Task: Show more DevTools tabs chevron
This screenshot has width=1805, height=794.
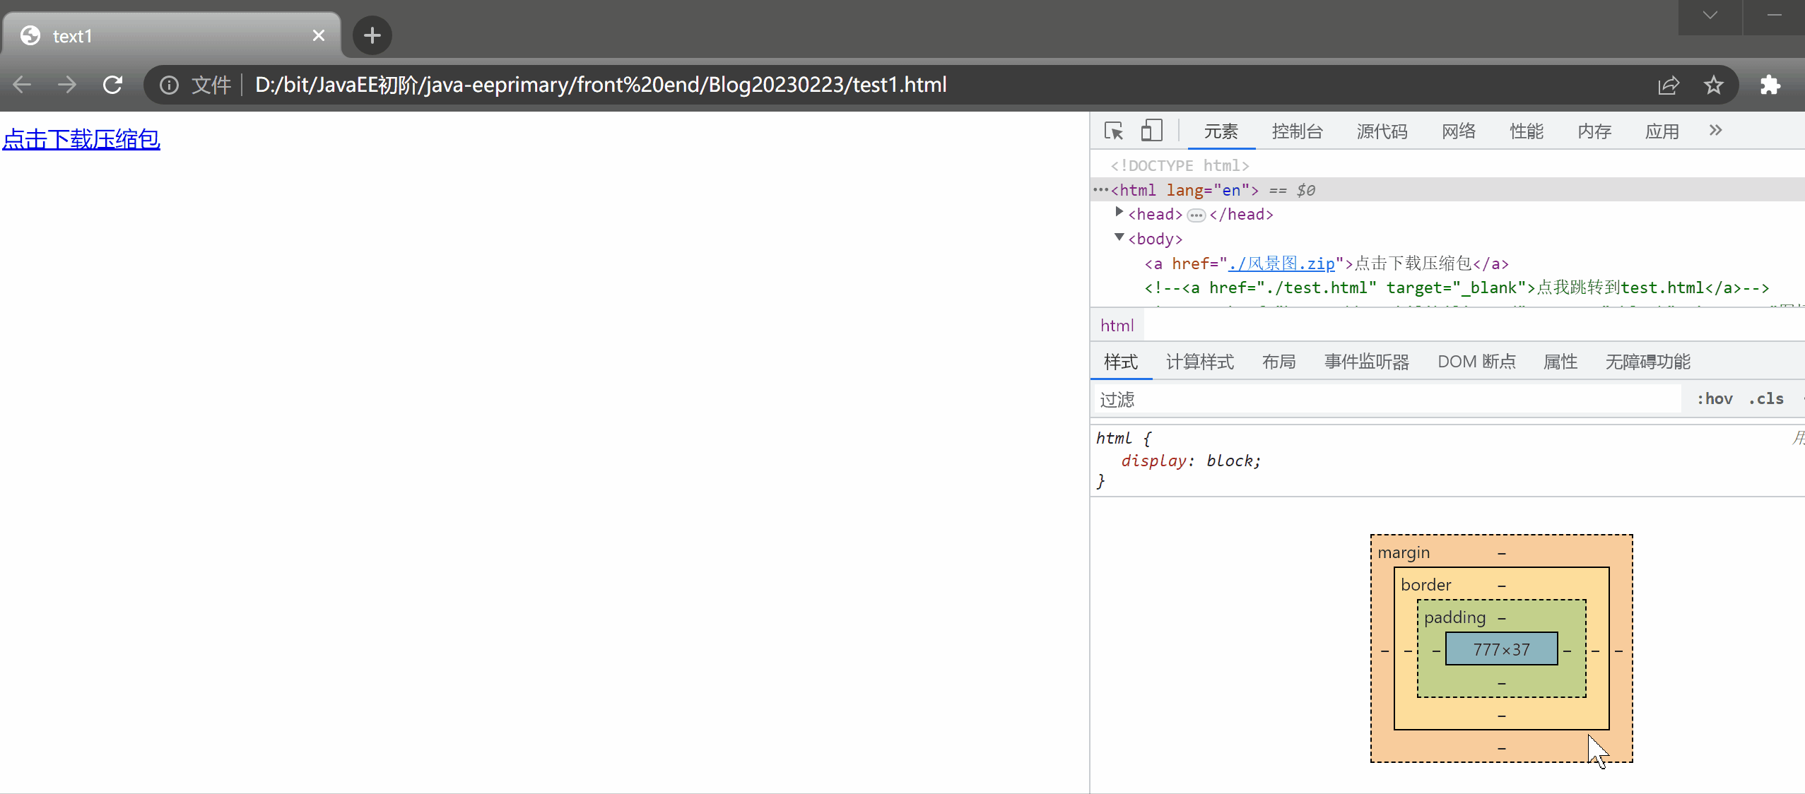Action: pos(1715,130)
